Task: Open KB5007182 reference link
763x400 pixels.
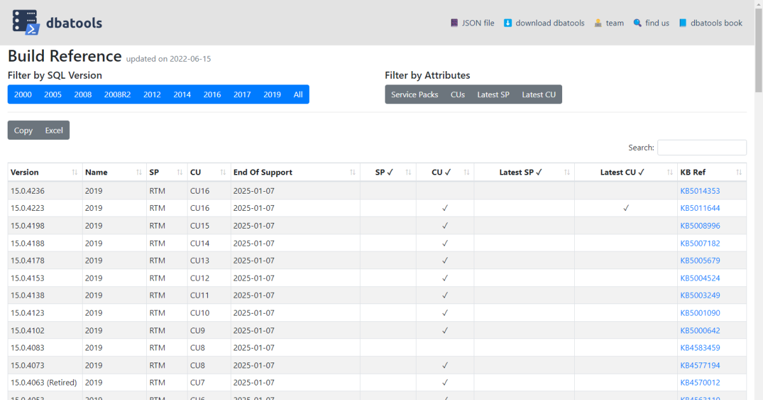Action: [700, 243]
